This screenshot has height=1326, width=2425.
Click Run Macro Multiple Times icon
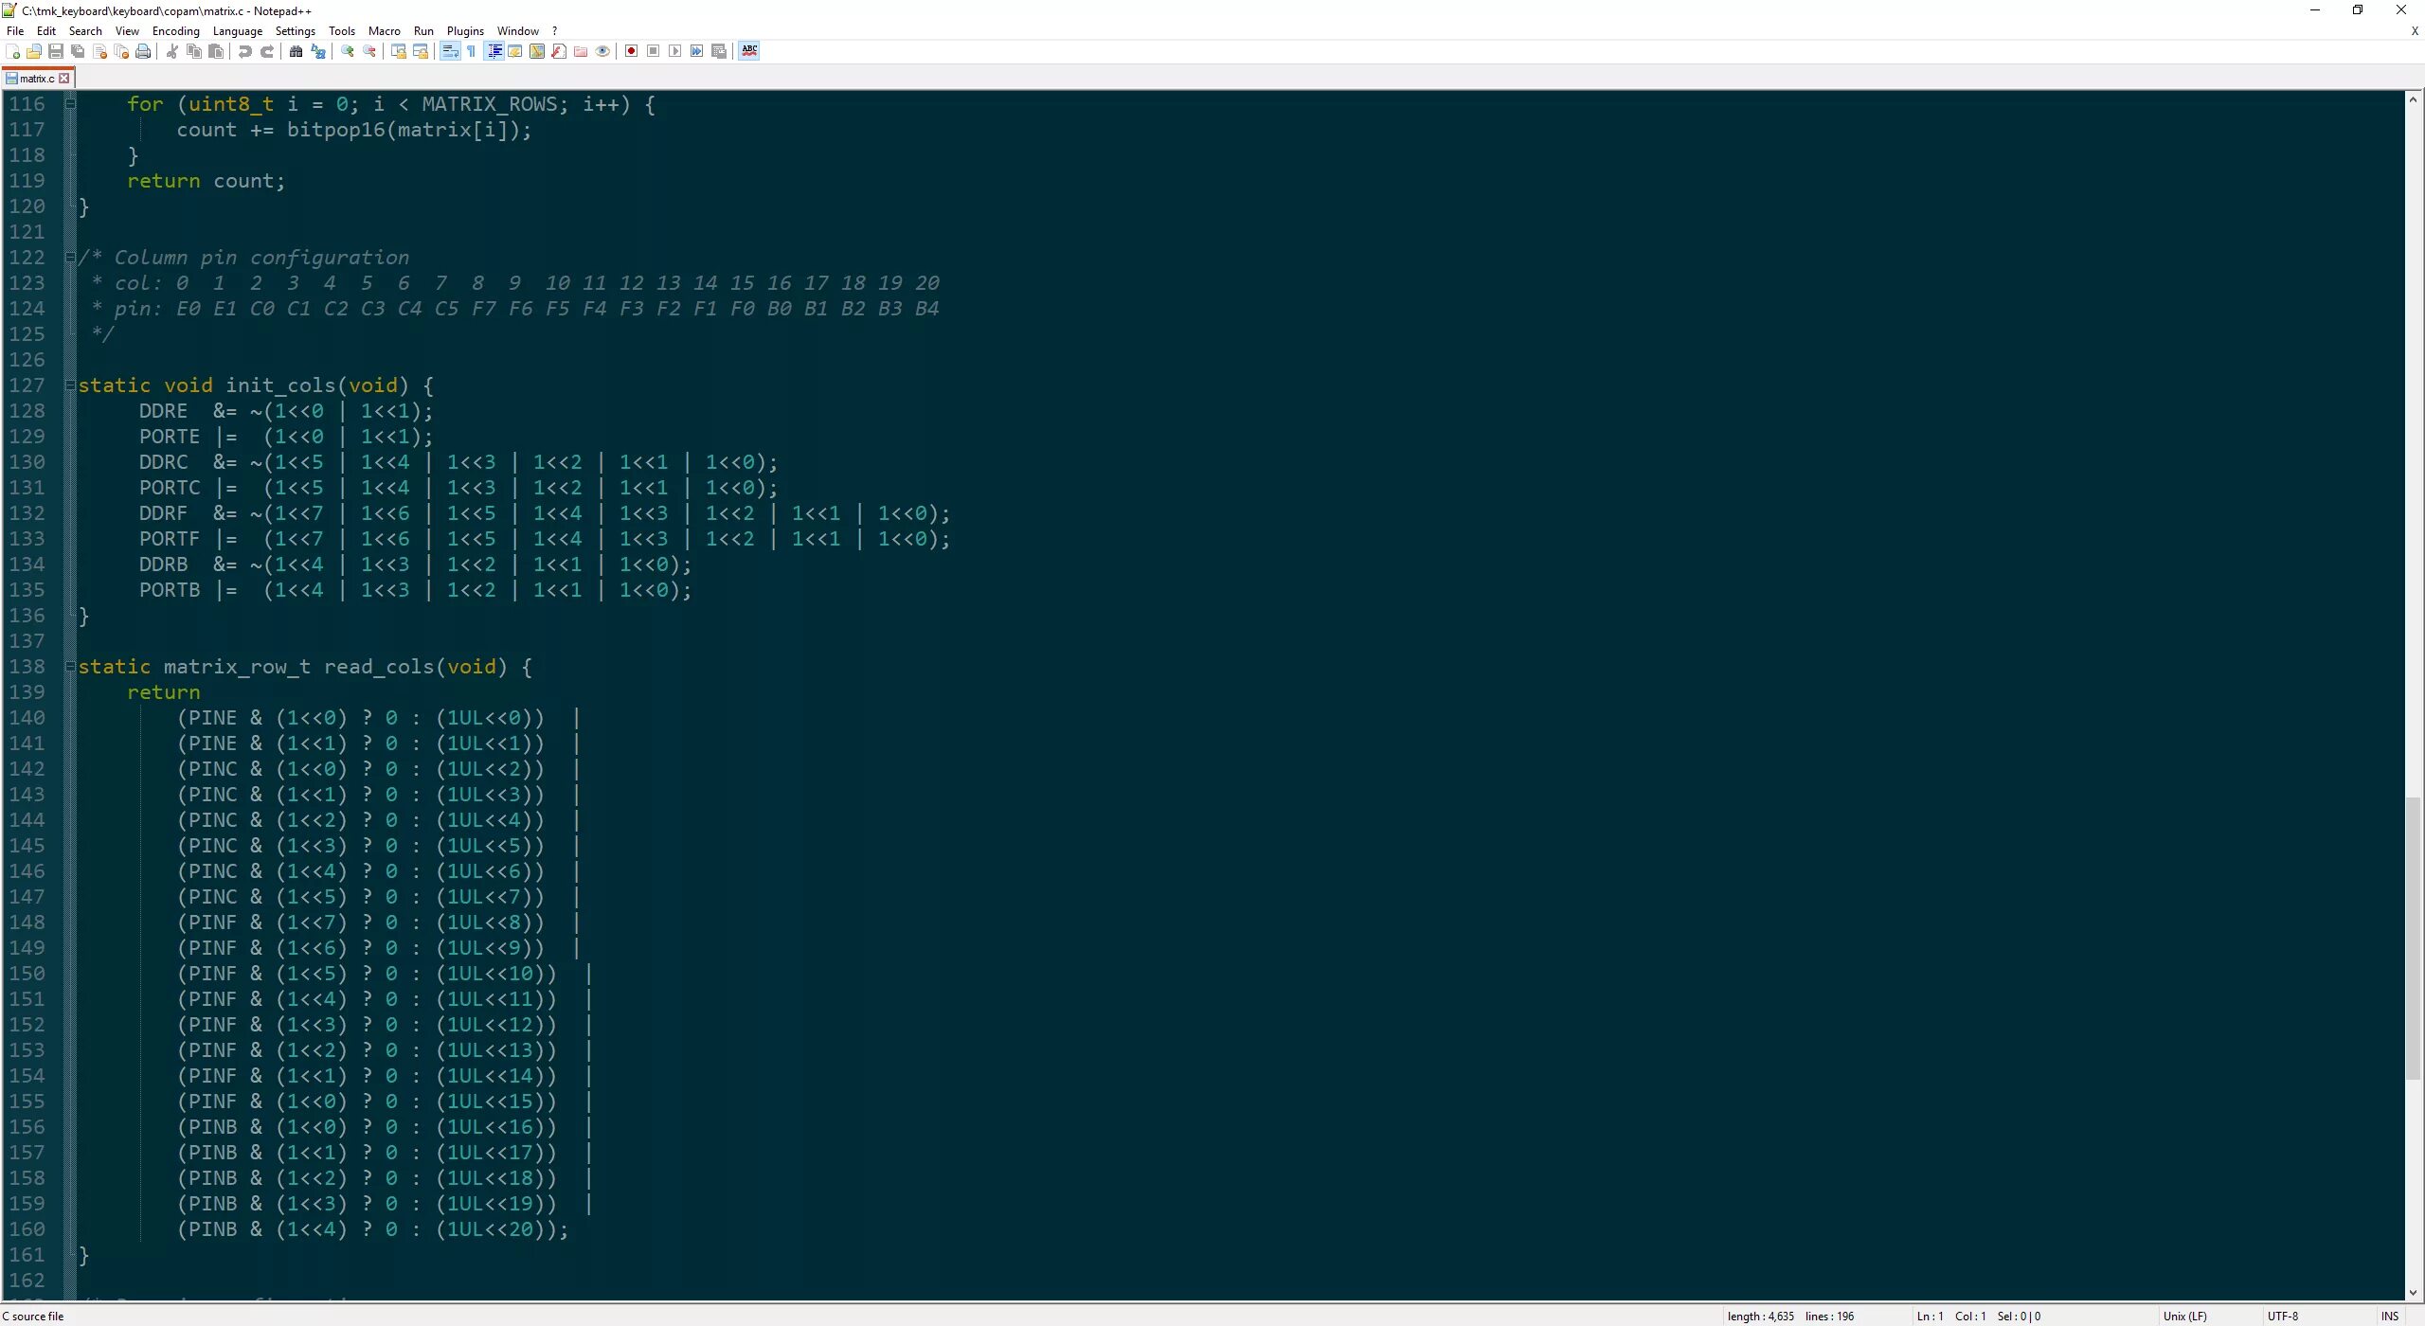pyautogui.click(x=697, y=51)
